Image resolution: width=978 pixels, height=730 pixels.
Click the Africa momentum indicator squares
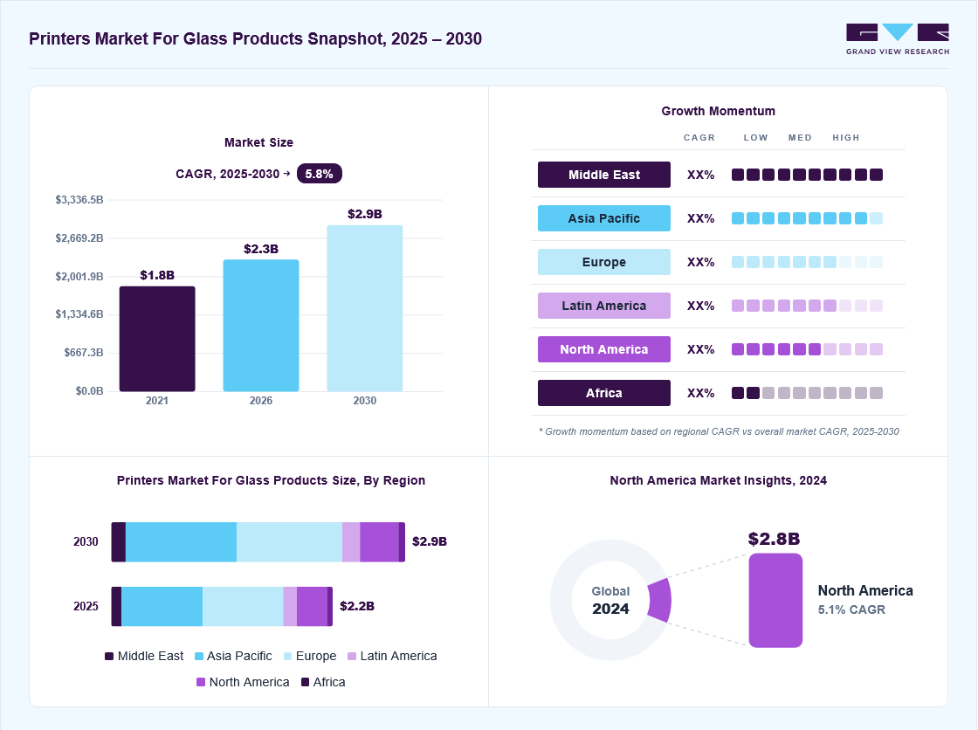pos(807,393)
